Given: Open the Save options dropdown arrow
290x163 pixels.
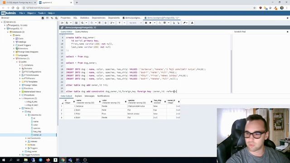Looking at the screenshot, I should (71, 23).
